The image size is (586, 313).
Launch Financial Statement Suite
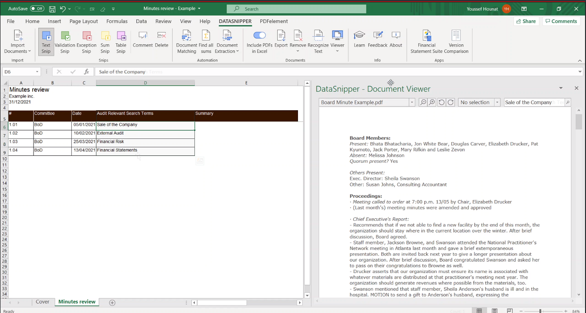pyautogui.click(x=427, y=41)
